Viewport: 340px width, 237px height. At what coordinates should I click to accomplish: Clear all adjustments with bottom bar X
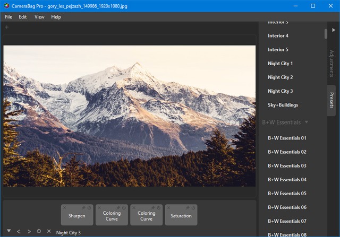click(49, 232)
